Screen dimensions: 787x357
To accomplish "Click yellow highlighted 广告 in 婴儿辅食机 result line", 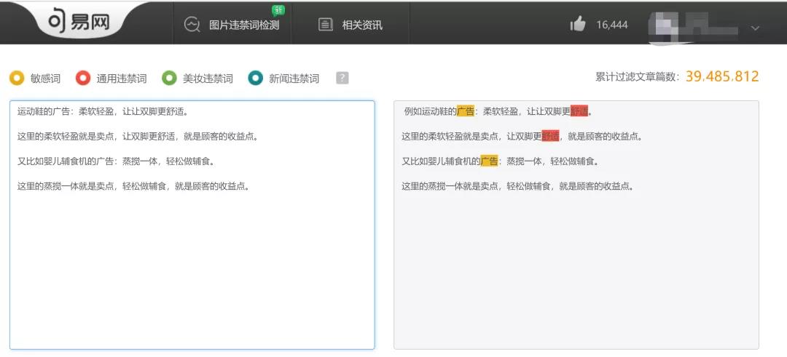I will point(490,161).
